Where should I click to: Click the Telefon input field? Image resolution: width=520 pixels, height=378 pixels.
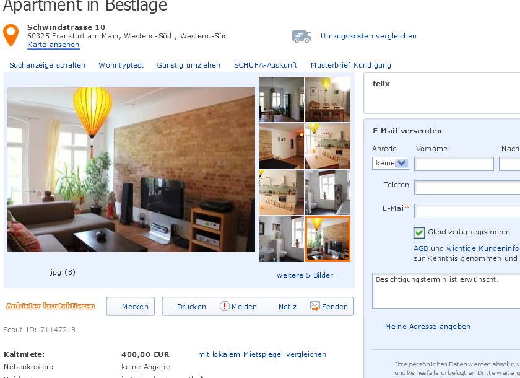click(467, 188)
